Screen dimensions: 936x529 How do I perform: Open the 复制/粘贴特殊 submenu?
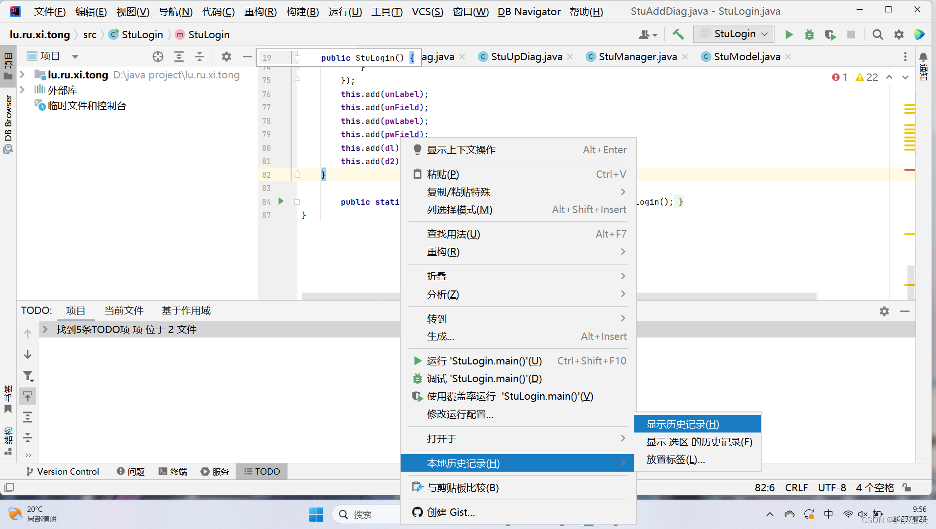pos(518,192)
